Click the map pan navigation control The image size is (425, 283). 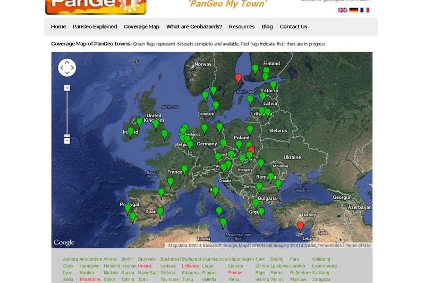tap(67, 68)
